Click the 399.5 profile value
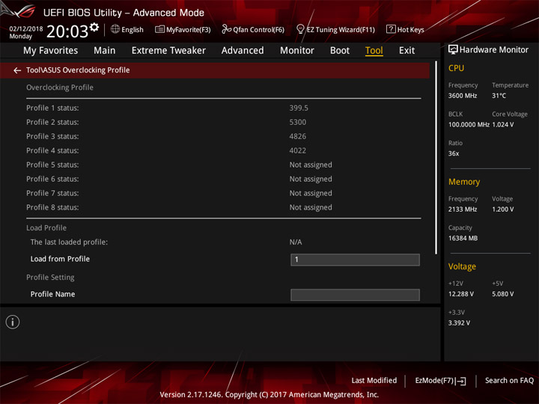 click(x=299, y=108)
